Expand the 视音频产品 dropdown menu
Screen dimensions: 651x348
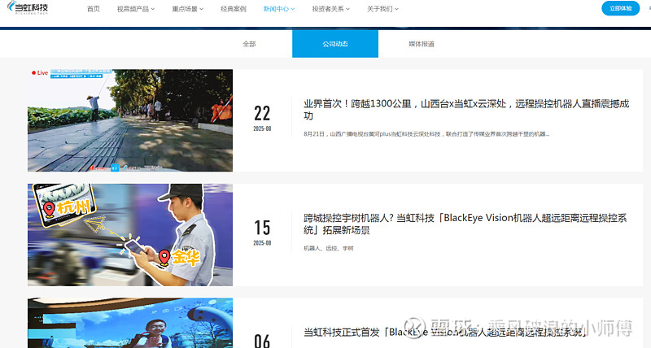coord(136,9)
